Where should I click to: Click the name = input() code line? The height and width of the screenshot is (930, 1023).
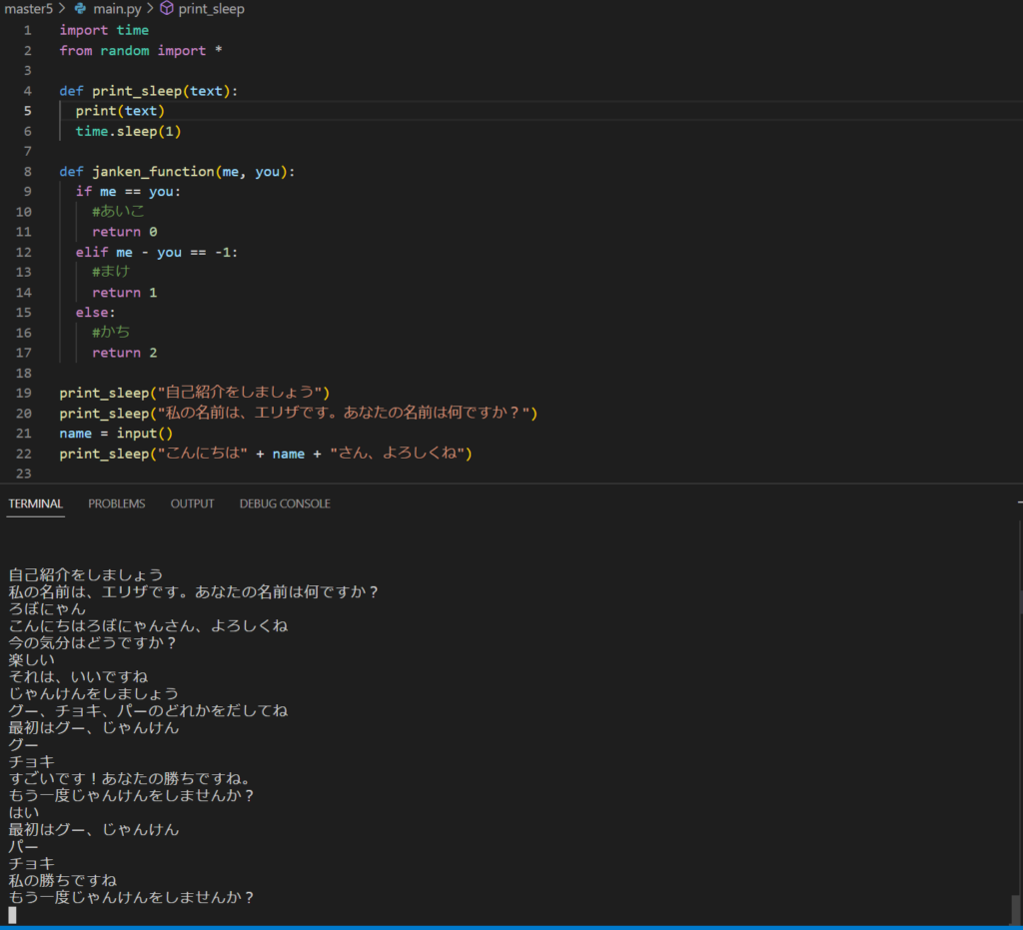point(116,434)
